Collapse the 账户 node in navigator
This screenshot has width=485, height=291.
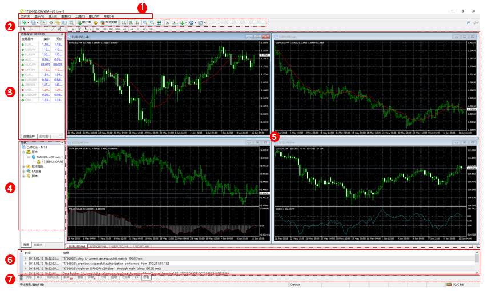(x=23, y=152)
